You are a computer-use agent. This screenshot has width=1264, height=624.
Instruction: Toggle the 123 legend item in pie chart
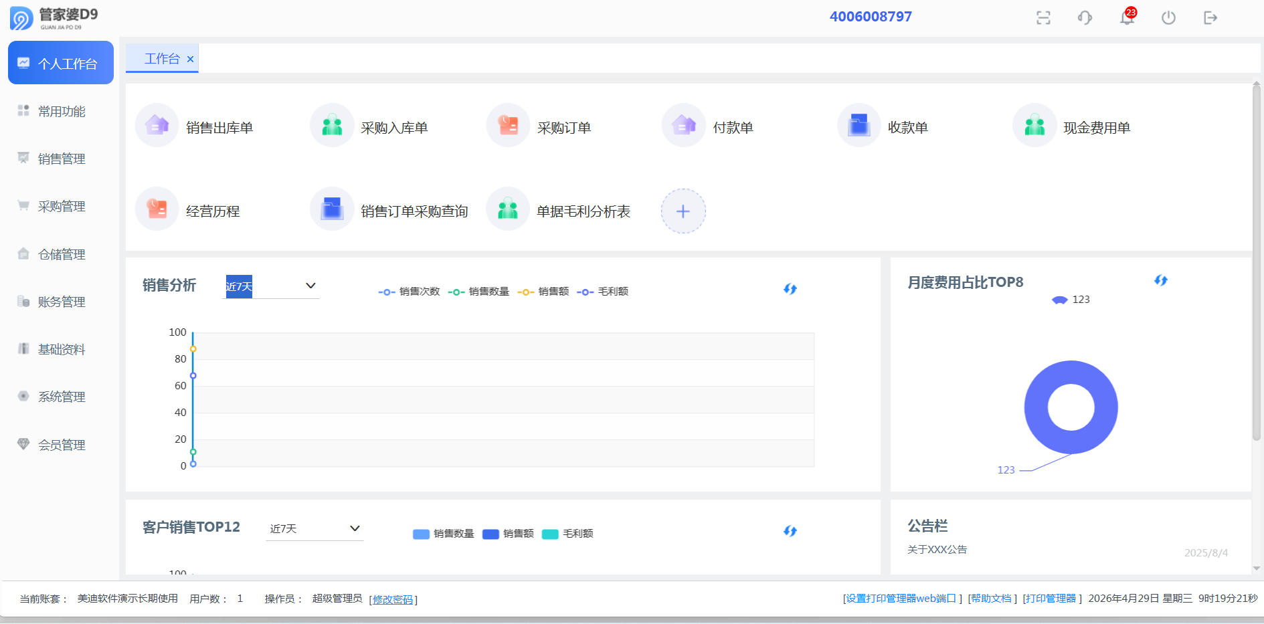1071,300
